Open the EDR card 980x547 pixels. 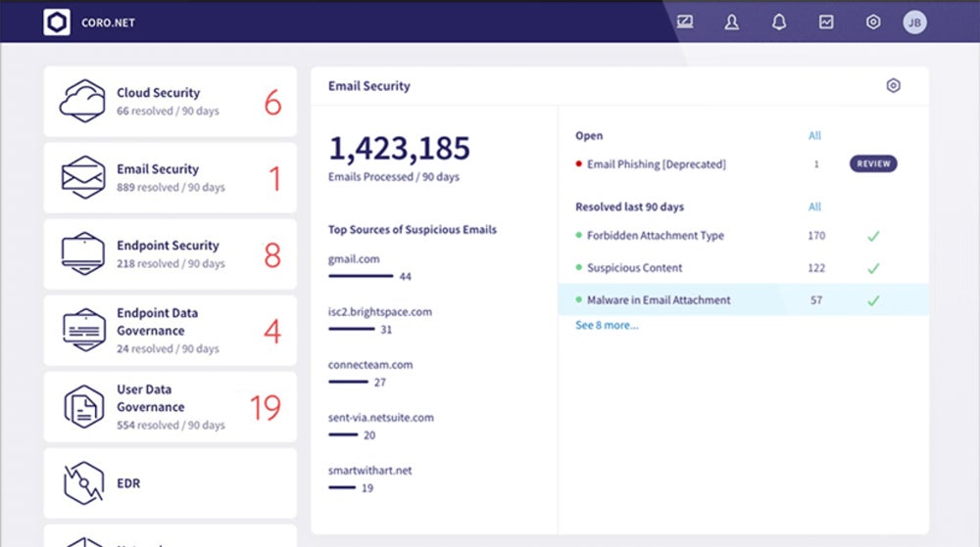(x=170, y=483)
